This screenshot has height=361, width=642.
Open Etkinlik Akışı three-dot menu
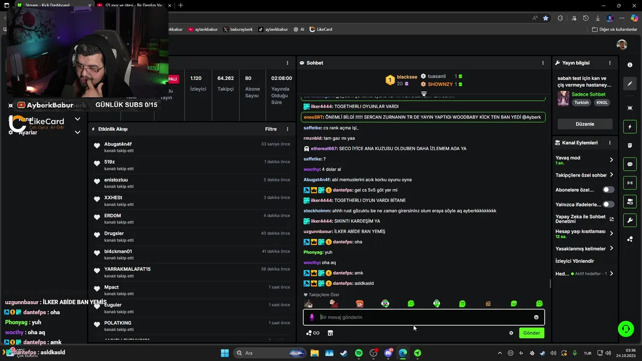[287, 129]
